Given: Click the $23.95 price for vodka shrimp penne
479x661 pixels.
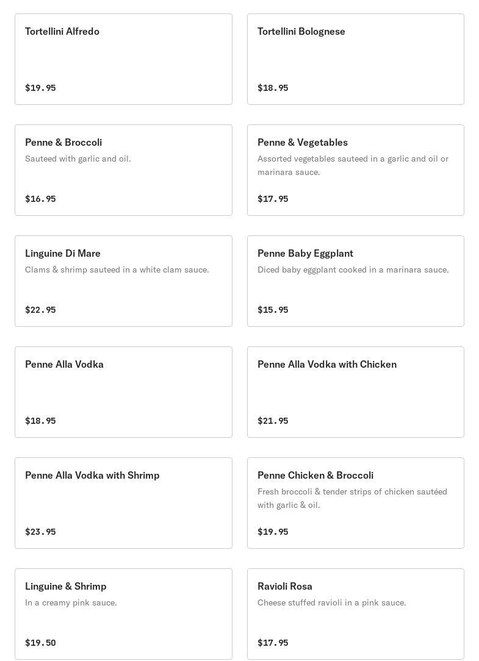Looking at the screenshot, I should (x=40, y=532).
